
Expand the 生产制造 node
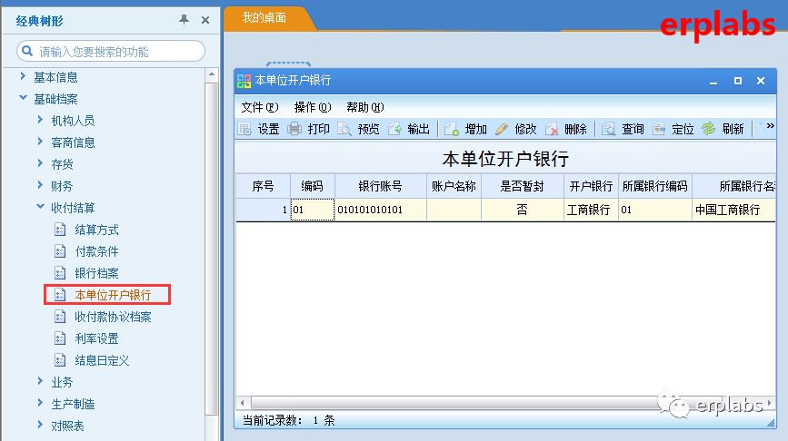[x=40, y=403]
